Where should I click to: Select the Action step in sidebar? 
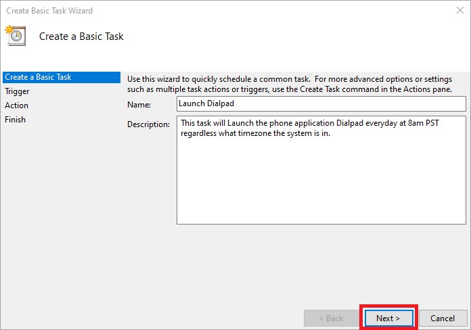click(16, 105)
